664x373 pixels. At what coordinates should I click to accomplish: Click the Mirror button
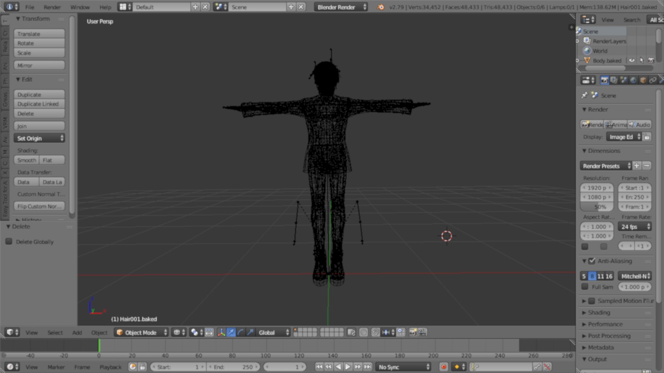coord(39,65)
